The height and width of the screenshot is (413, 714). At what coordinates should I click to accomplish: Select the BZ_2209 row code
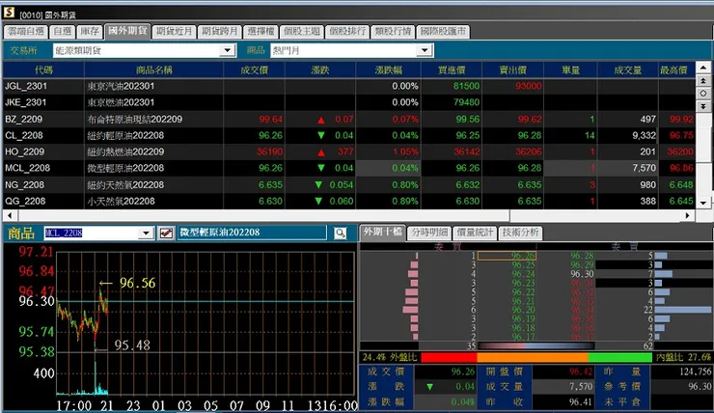(x=24, y=120)
